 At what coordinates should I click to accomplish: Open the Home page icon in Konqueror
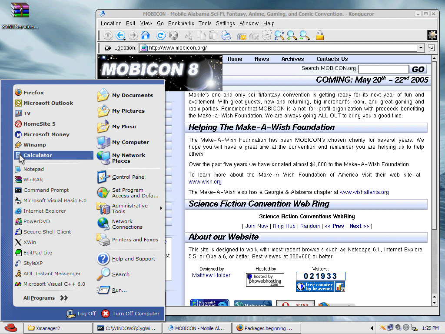tap(146, 35)
